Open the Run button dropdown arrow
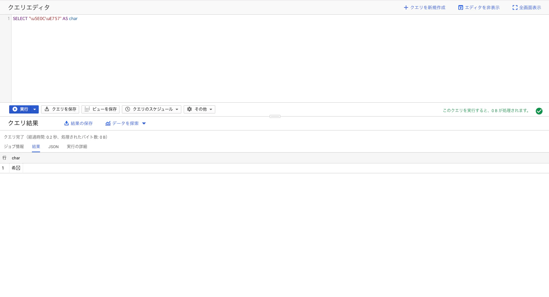Viewport: 549px width, 297px height. point(35,109)
